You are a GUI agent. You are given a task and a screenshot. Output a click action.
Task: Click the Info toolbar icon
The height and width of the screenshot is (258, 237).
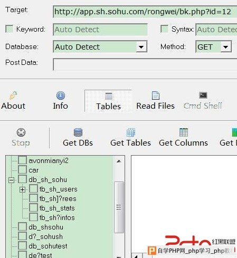tap(61, 95)
